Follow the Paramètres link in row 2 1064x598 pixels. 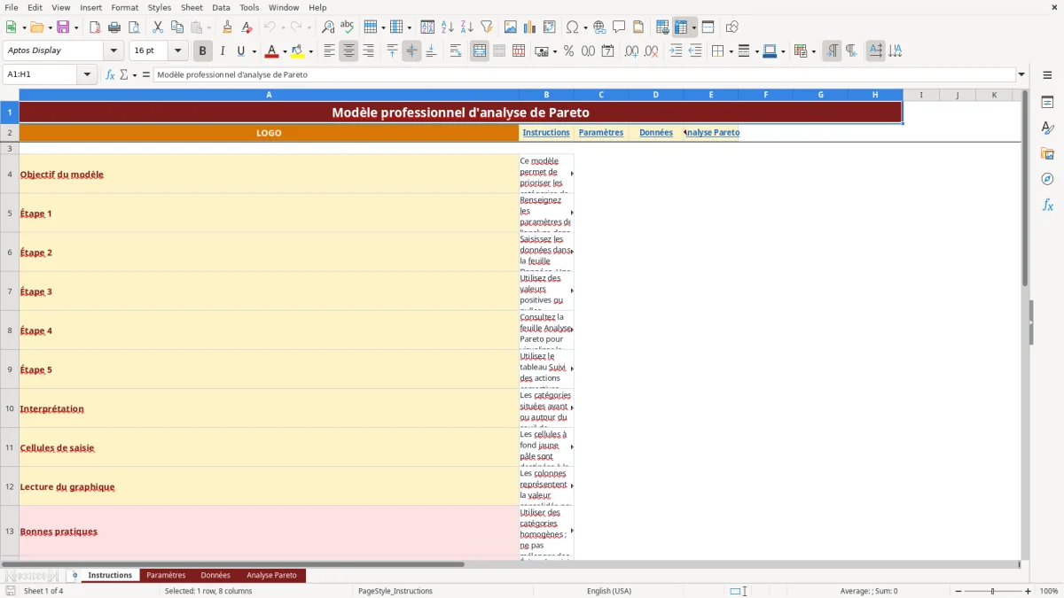tap(601, 133)
